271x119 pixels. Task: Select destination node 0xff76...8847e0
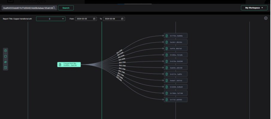pos(175,49)
